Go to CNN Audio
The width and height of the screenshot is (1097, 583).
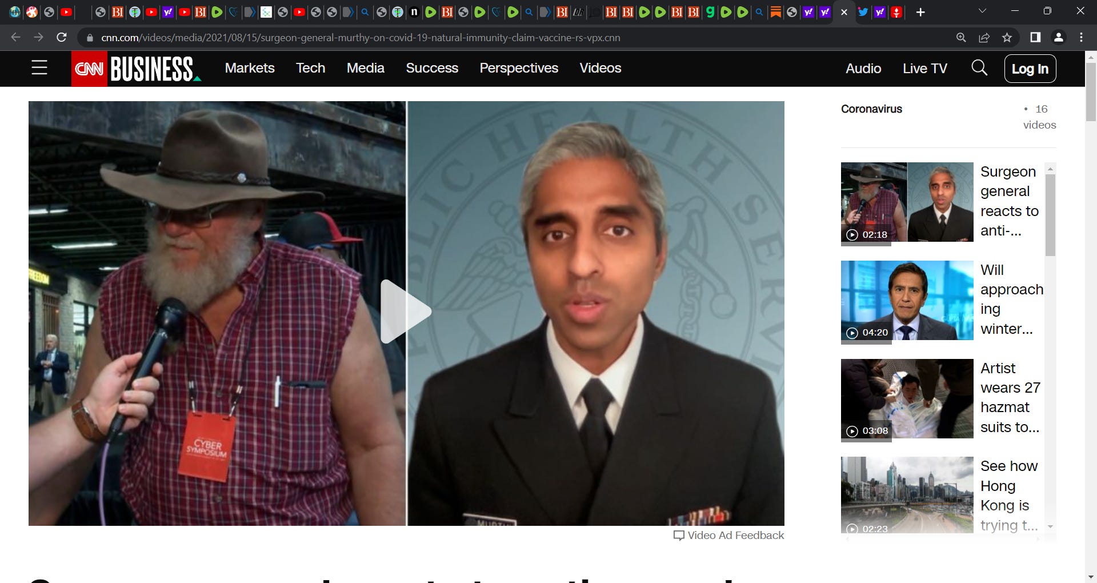click(x=863, y=69)
